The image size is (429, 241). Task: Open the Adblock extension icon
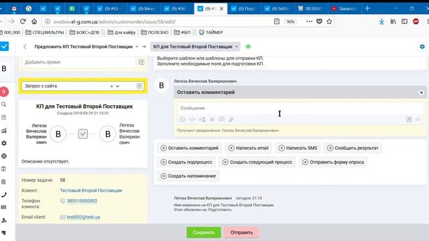tap(416, 21)
